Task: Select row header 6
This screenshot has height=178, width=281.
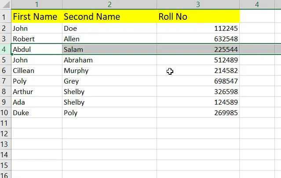Action: [x=5, y=70]
